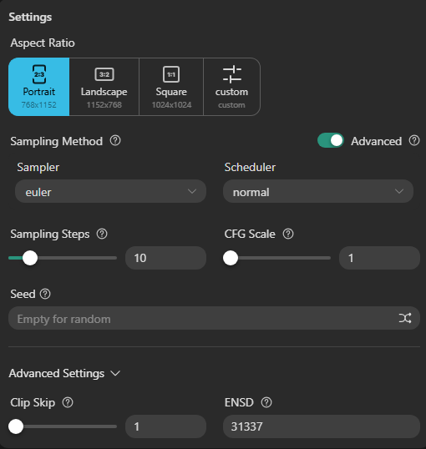Click the CFG Scale help icon
The image size is (426, 449).
tap(288, 234)
